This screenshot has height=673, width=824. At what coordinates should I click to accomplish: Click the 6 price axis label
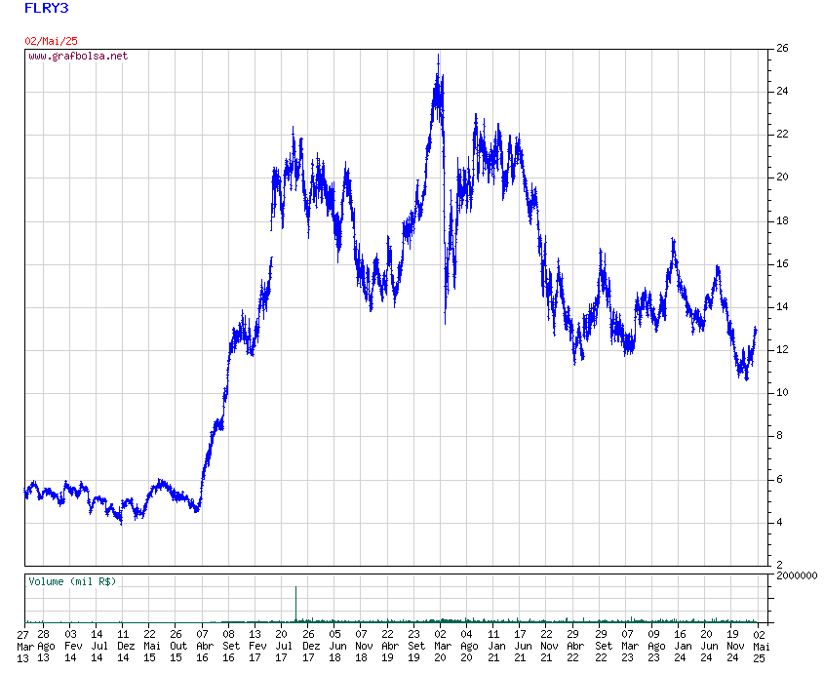[779, 480]
